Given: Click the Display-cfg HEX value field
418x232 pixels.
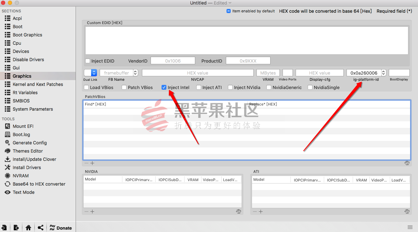Looking at the screenshot, I should [x=320, y=73].
